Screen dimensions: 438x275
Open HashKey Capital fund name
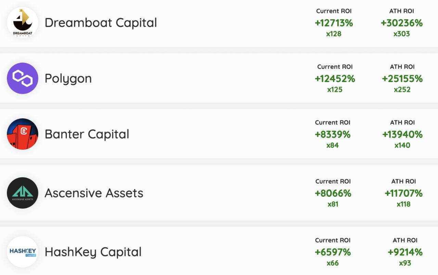(93, 252)
